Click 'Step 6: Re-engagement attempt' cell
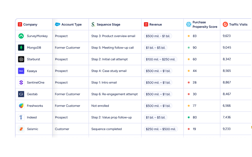 115,94
